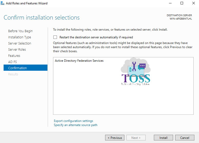Close the wizard with the X button
The height and width of the screenshot is (143, 199).
(193, 3)
